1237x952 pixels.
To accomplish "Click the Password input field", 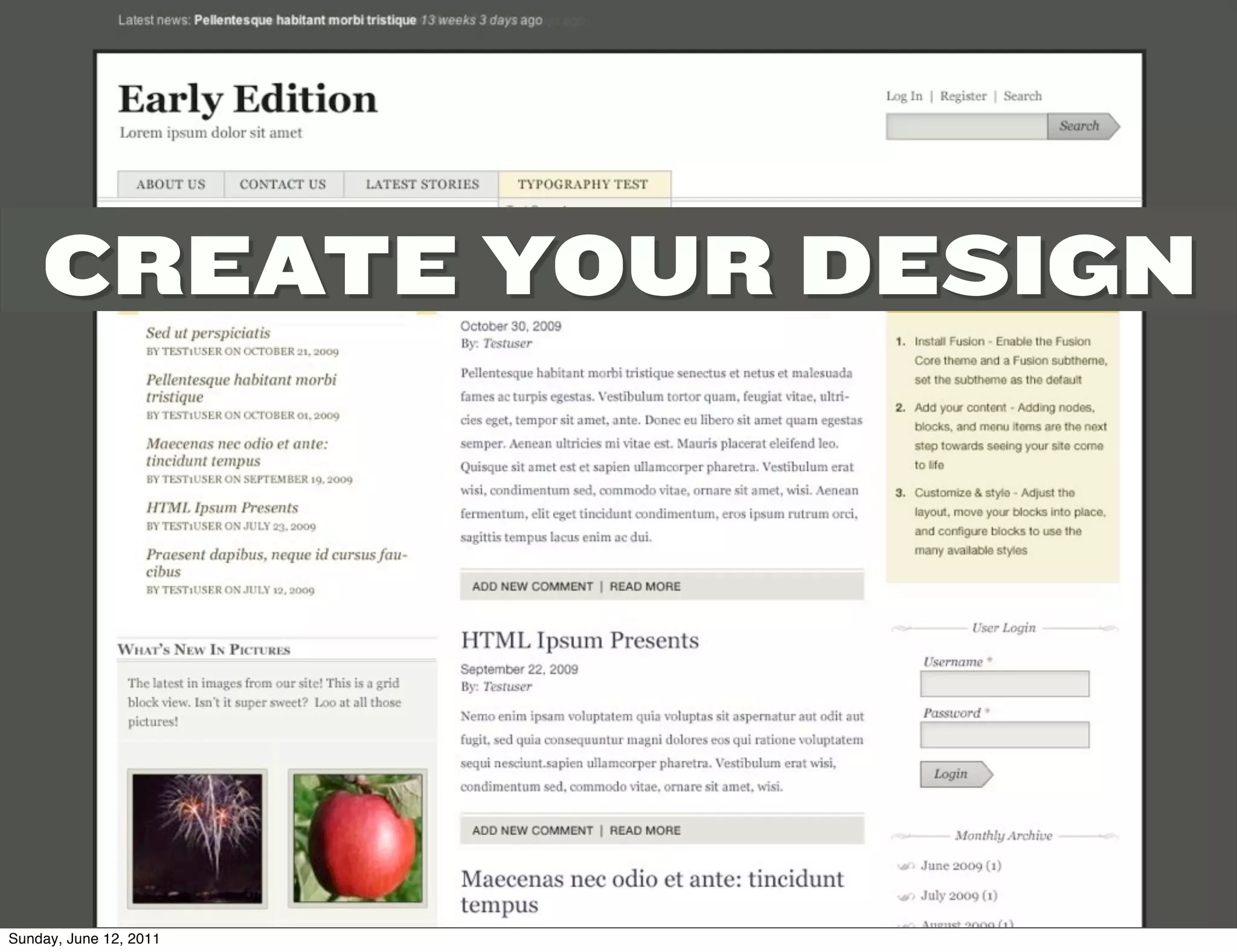I will [1004, 735].
